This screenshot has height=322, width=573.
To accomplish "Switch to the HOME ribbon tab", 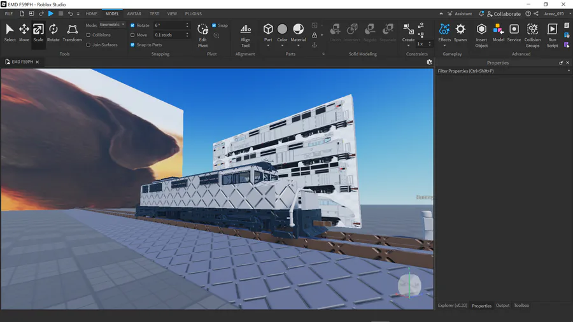I will (91, 13).
